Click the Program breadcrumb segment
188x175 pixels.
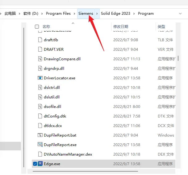(x=146, y=14)
